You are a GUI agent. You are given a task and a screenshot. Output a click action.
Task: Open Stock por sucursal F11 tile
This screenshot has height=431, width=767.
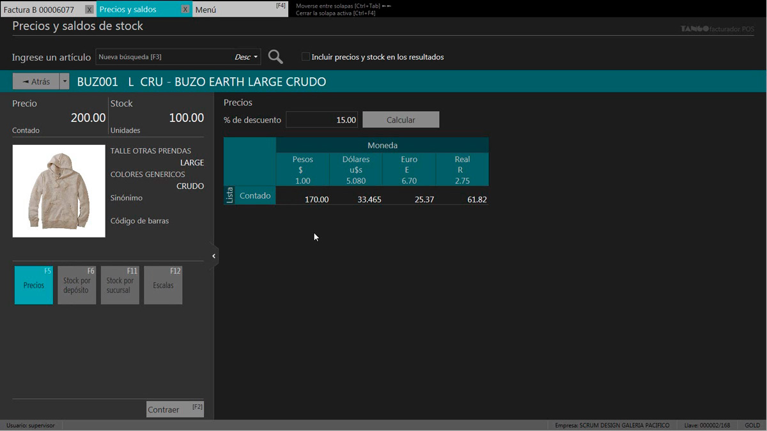point(120,285)
